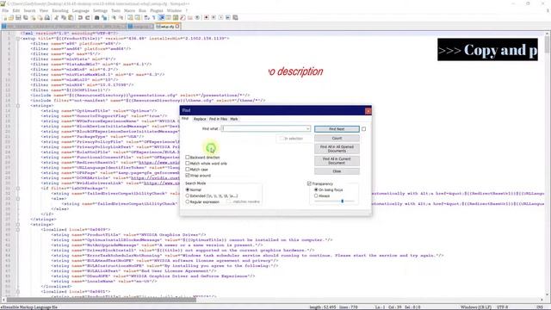The image size is (551, 310).
Task: Enable the Backward direction checkbox
Action: point(188,158)
